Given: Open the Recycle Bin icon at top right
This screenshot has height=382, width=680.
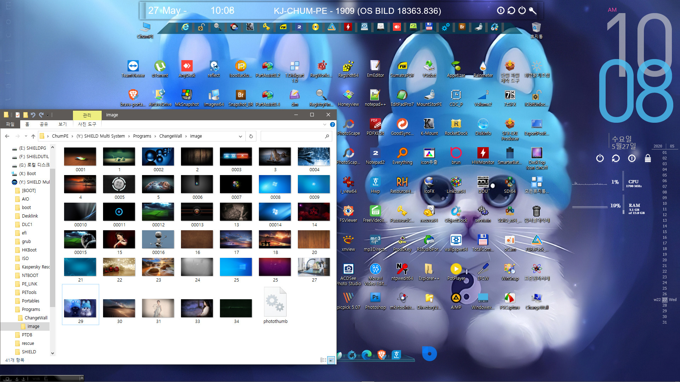Looking at the screenshot, I should (536, 30).
